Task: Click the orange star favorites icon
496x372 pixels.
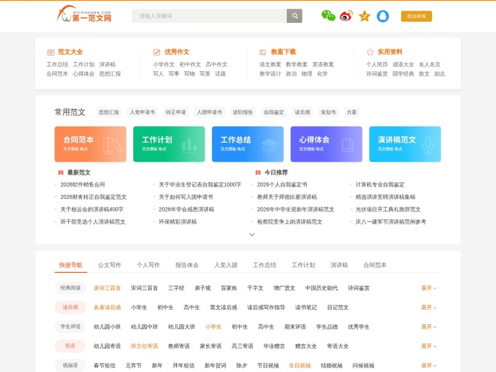Action: 365,16
